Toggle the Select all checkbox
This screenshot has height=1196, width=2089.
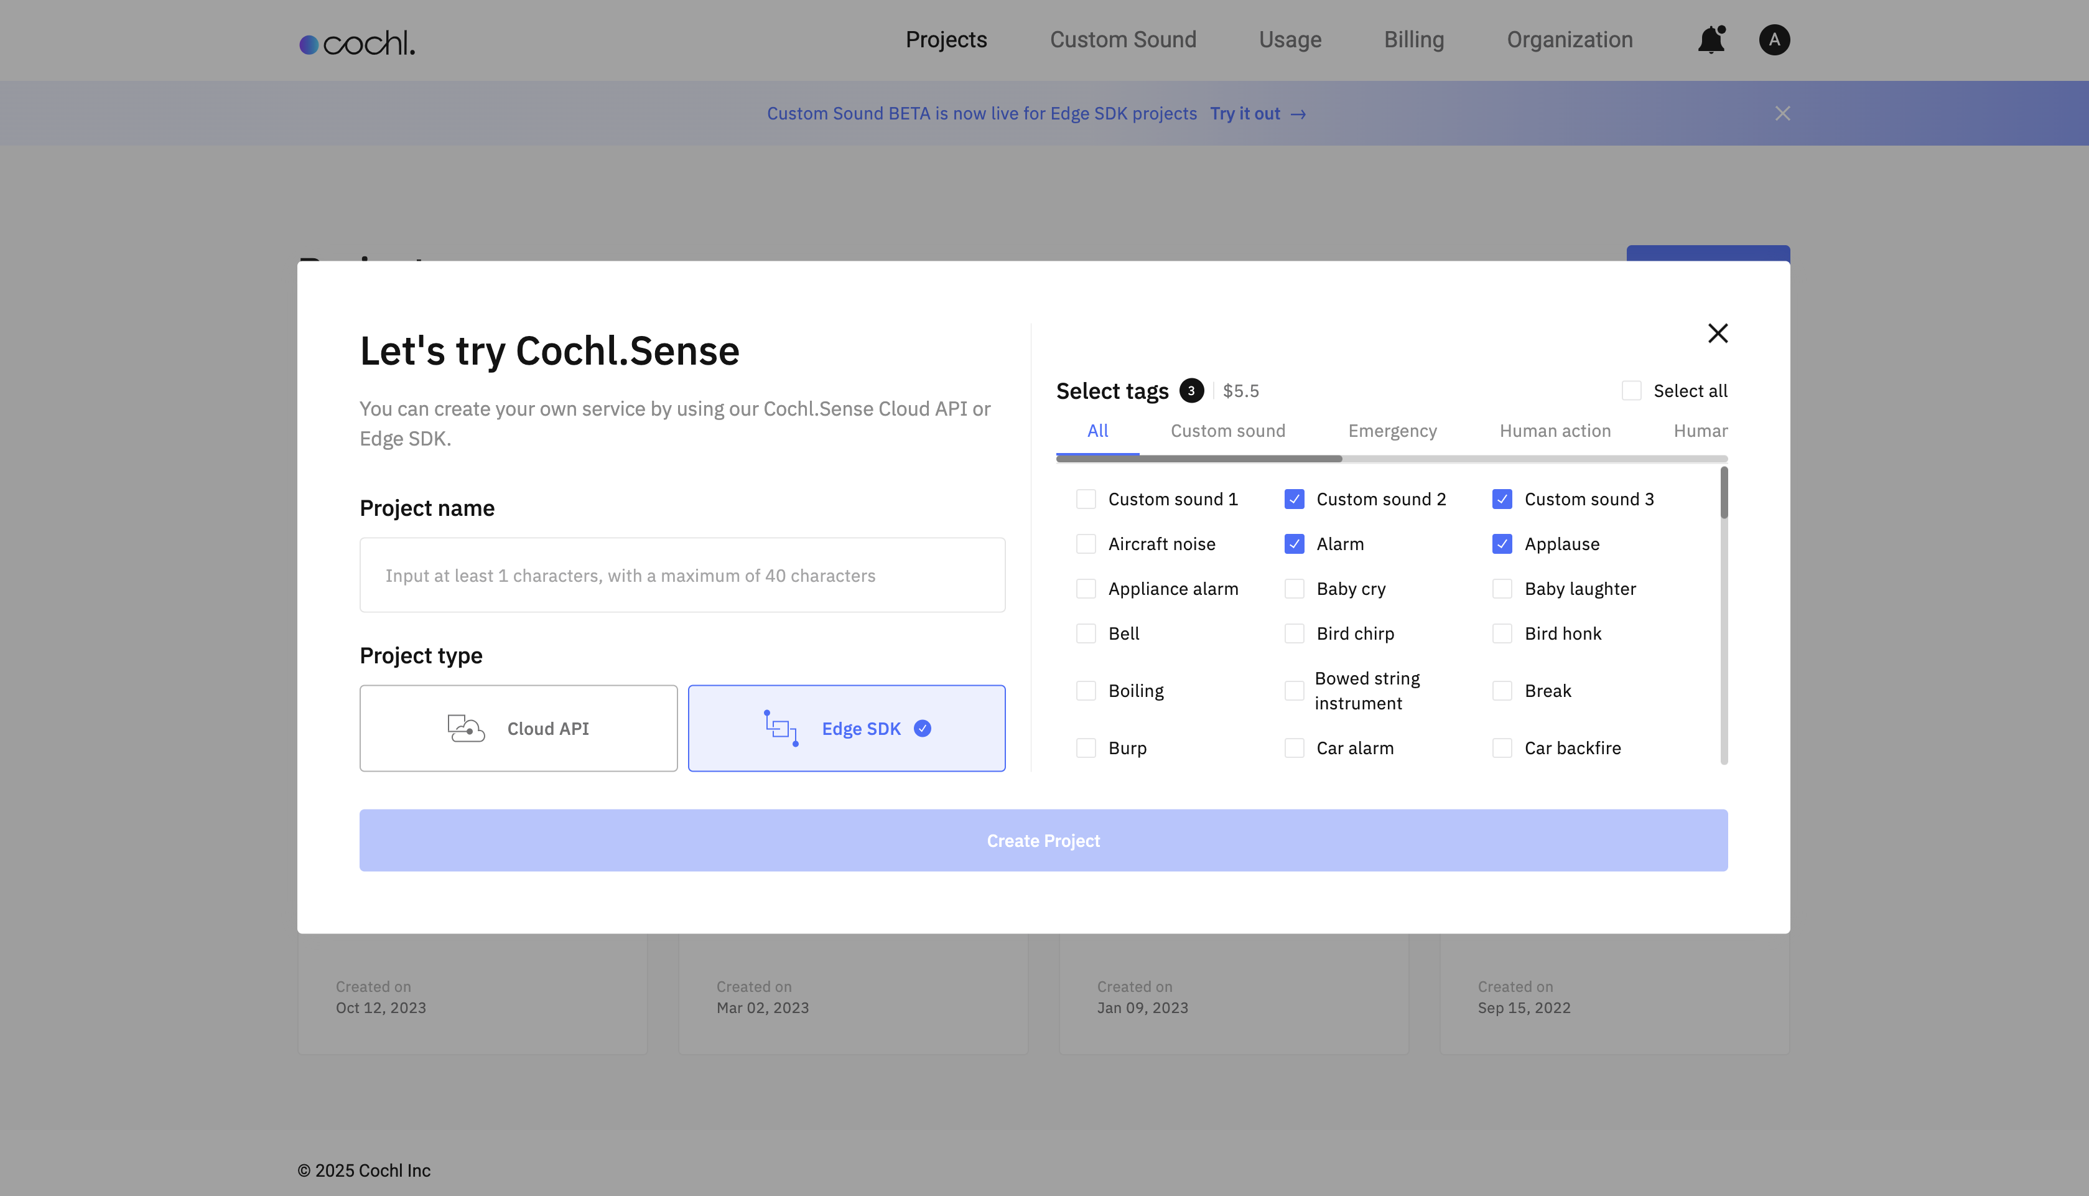coord(1632,391)
